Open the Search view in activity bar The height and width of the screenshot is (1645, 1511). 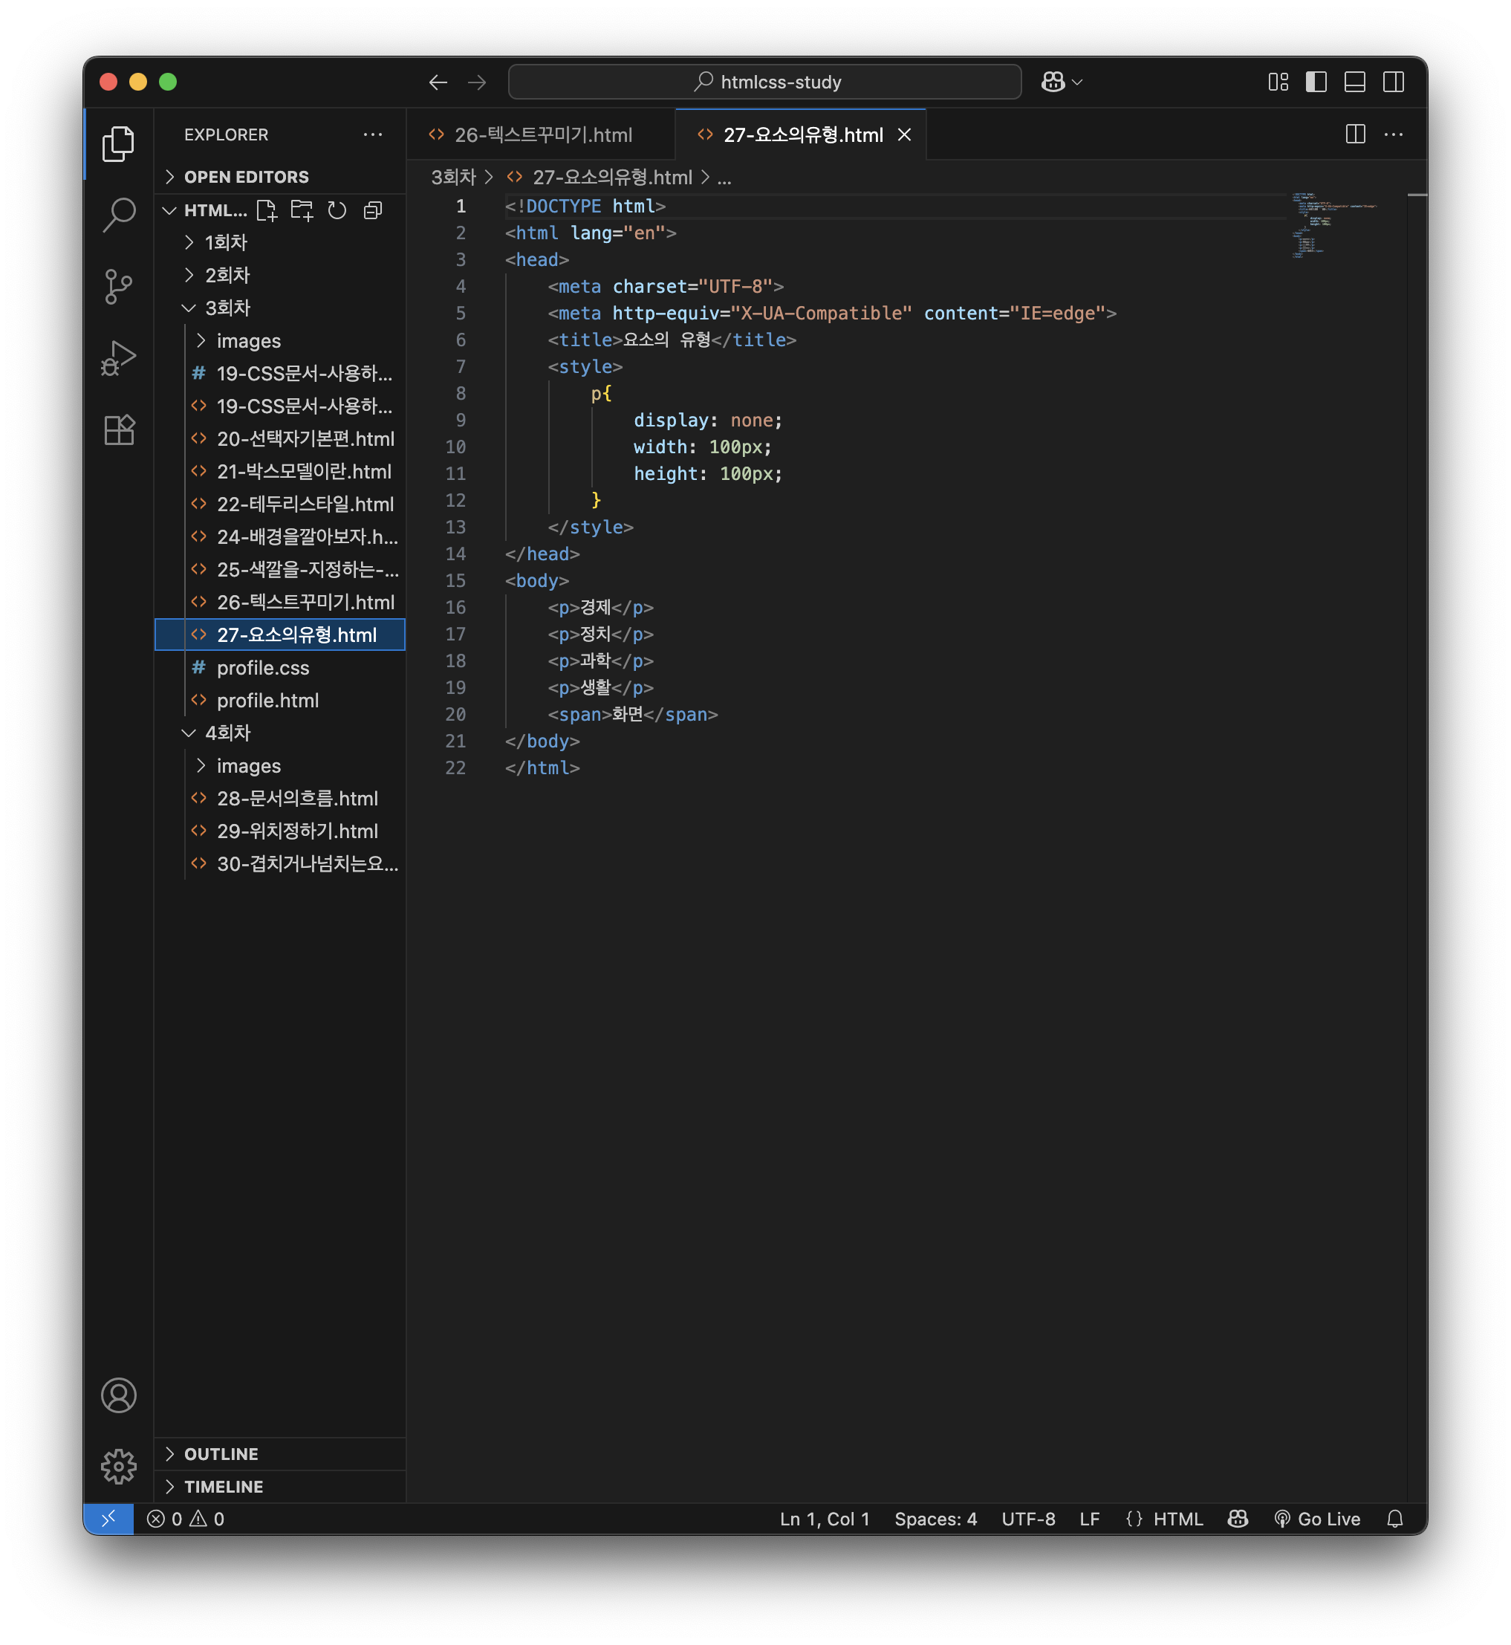point(119,215)
